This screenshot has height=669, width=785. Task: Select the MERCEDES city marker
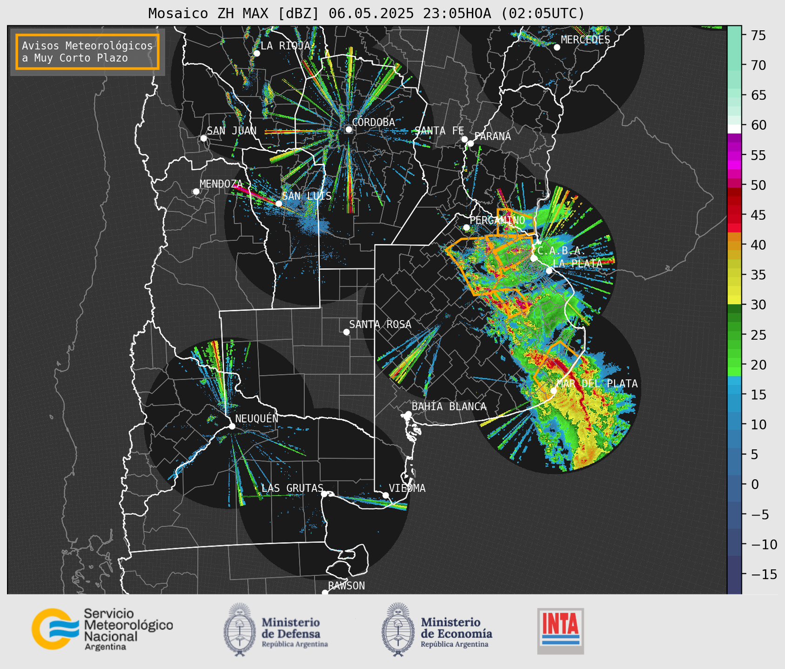pyautogui.click(x=557, y=47)
